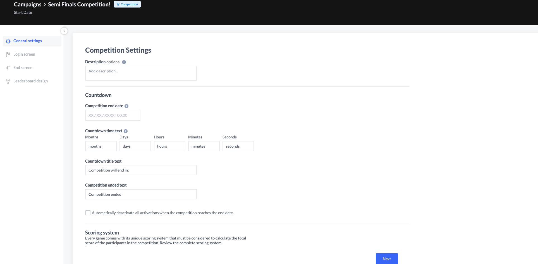Click the Countdown time text info icon
538x264 pixels.
(x=126, y=131)
